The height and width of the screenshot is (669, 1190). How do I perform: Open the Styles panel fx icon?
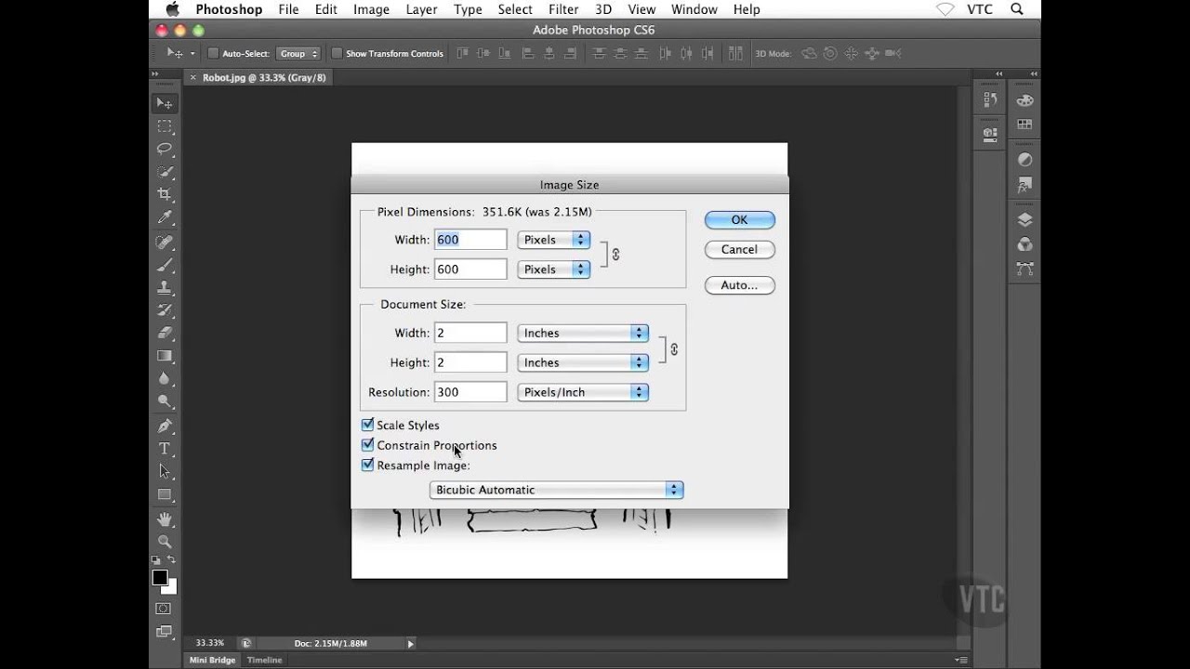coord(1025,185)
